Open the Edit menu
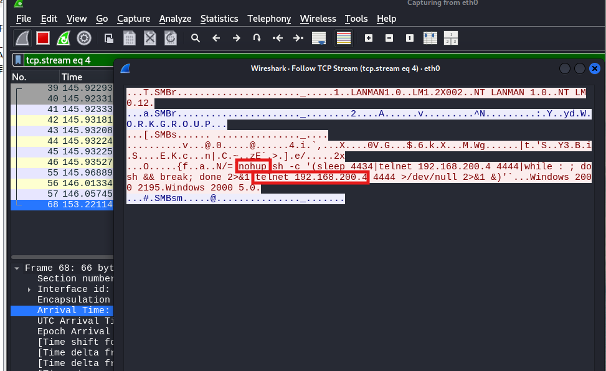 coord(49,19)
